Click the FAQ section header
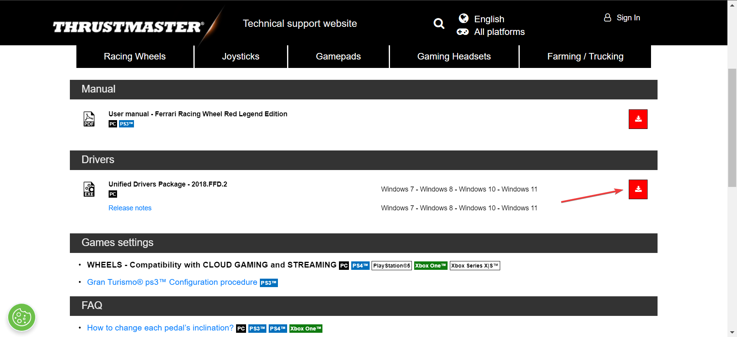Image resolution: width=737 pixels, height=337 pixels. click(x=364, y=306)
